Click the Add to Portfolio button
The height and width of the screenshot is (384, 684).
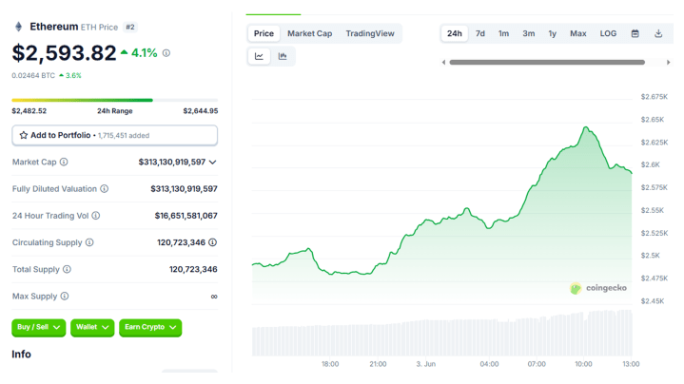115,136
